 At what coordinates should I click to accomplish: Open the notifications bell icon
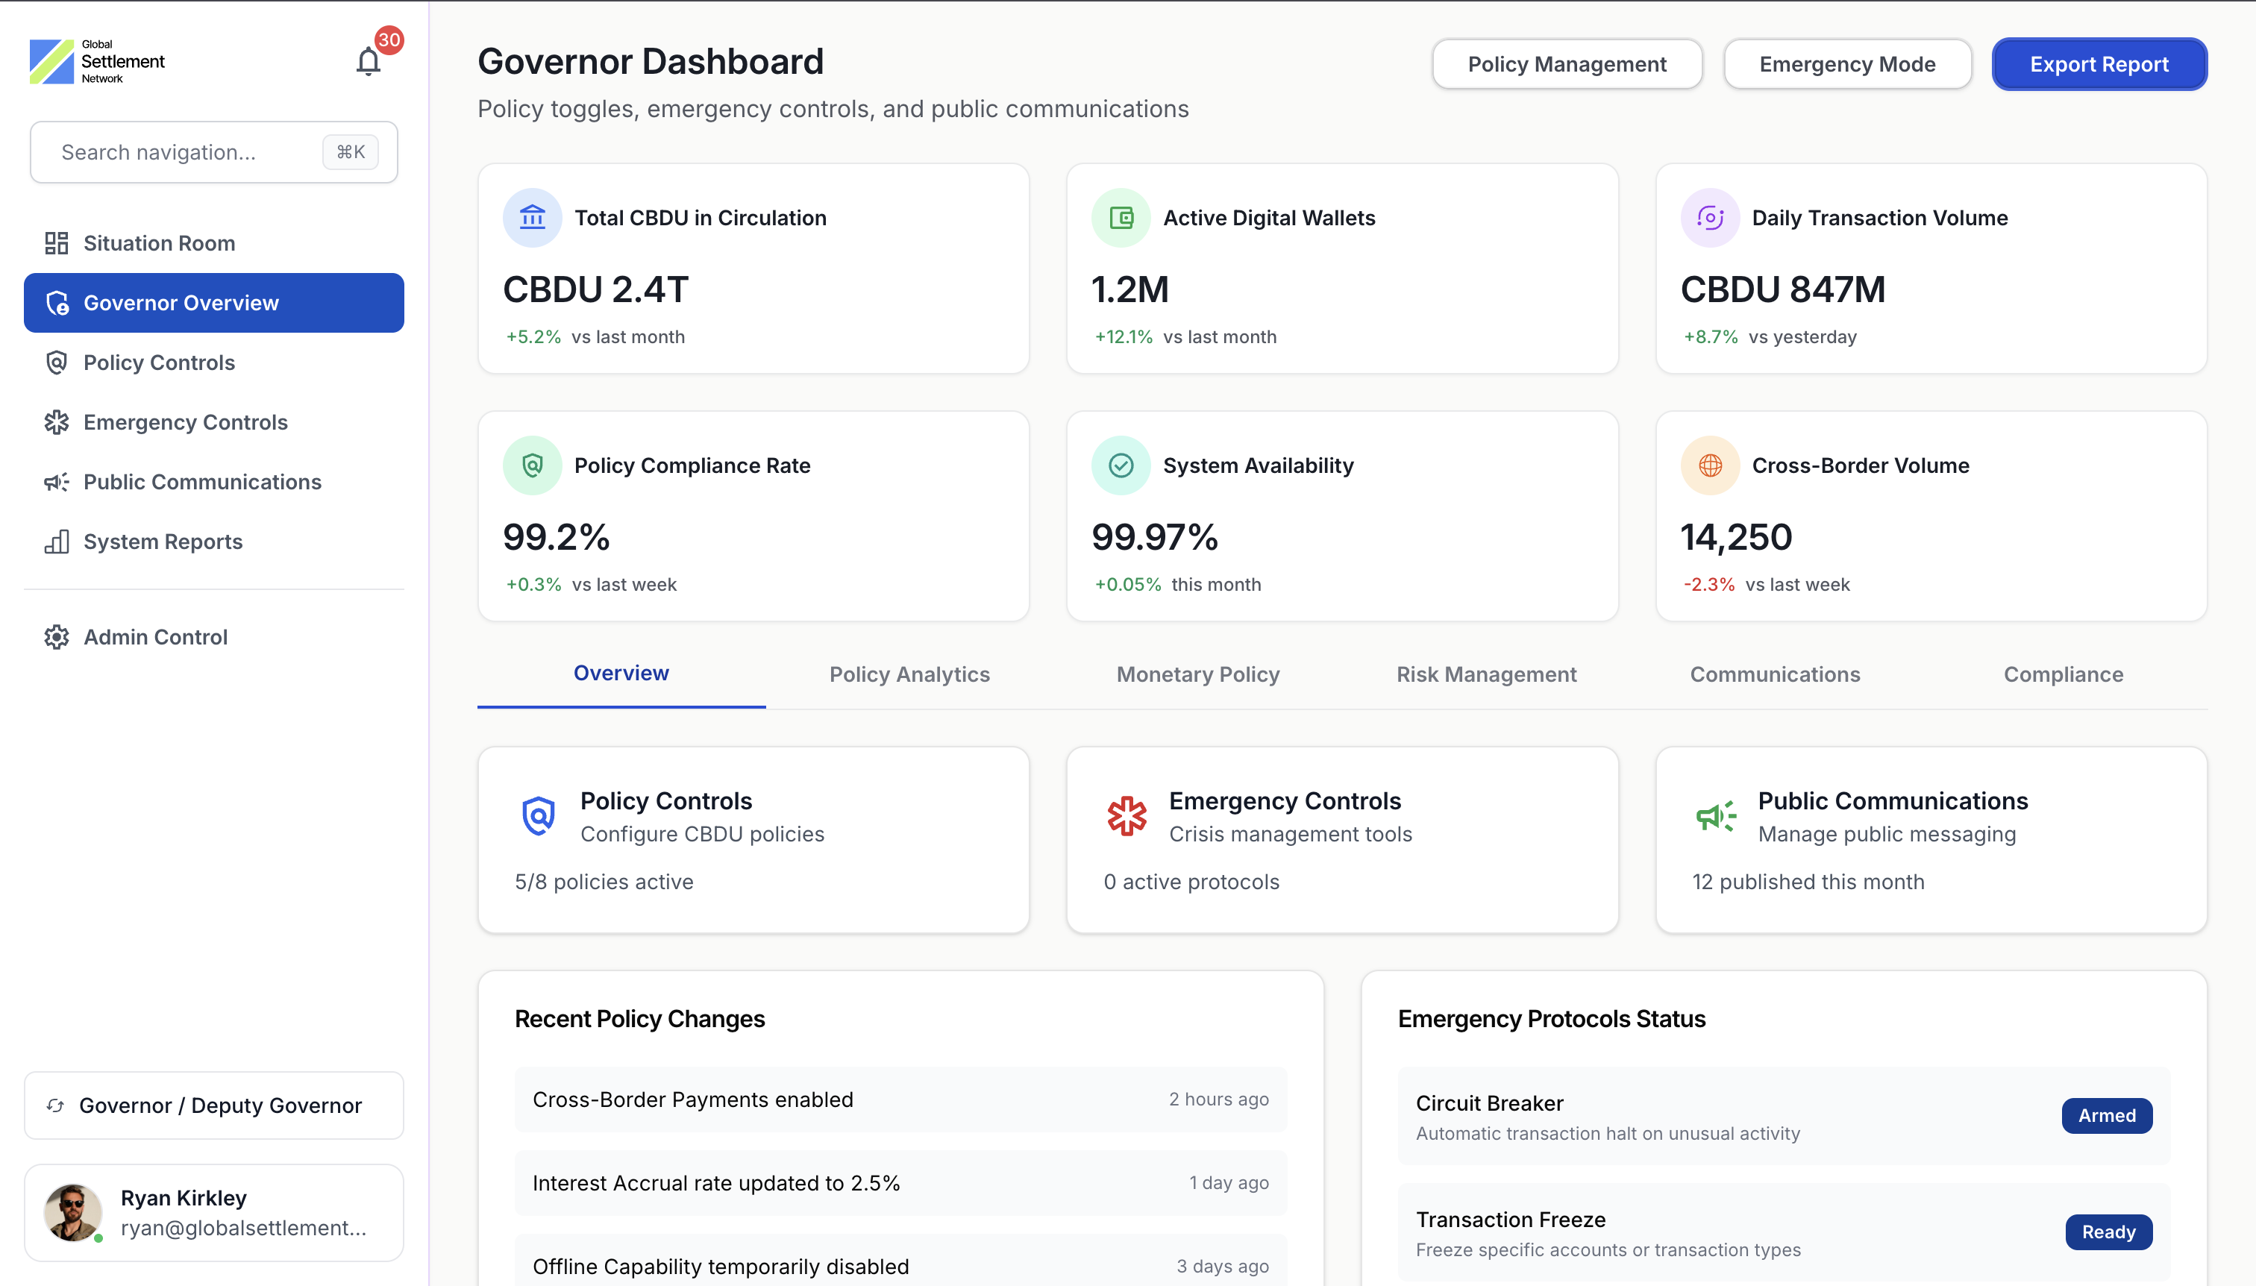click(369, 62)
